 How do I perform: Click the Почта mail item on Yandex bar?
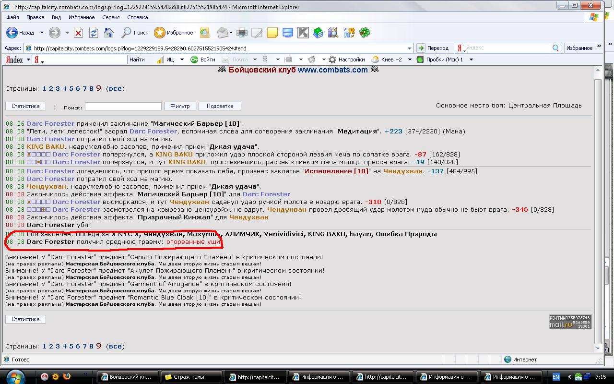point(235,60)
